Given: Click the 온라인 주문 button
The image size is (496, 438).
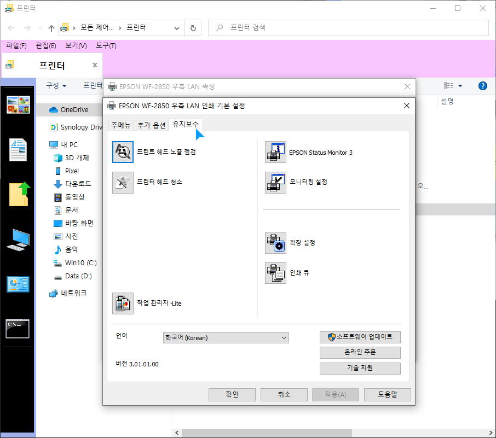Looking at the screenshot, I should coord(360,352).
